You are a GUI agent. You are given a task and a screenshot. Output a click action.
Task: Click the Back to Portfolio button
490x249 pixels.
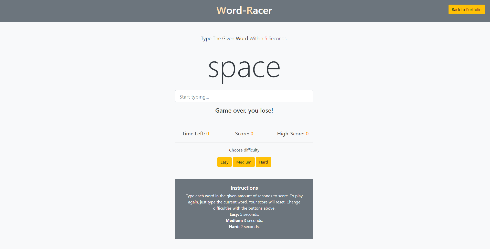pos(466,9)
